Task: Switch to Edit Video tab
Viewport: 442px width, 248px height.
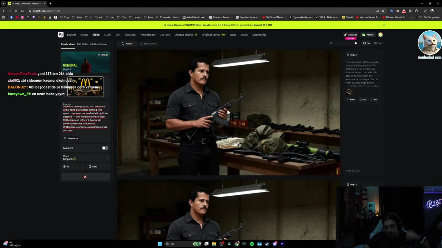Action: pos(83,44)
